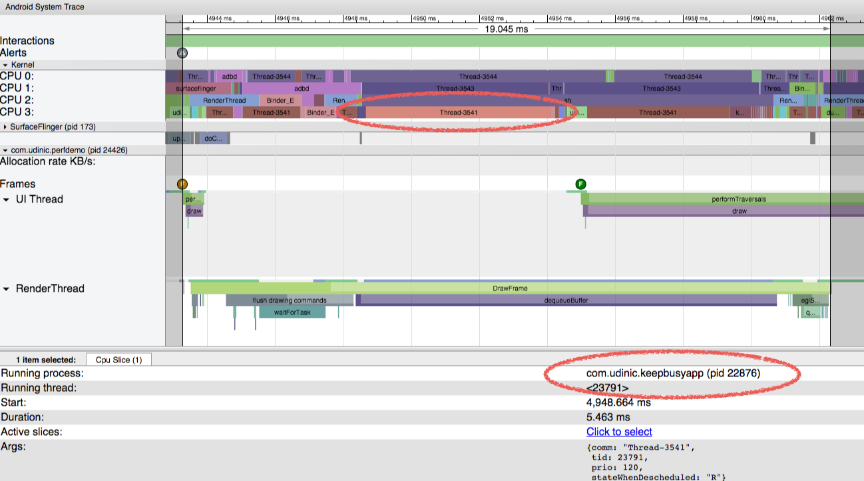This screenshot has height=481, width=864.
Task: Click the 4950 ms mark on the ruler
Action: point(424,19)
